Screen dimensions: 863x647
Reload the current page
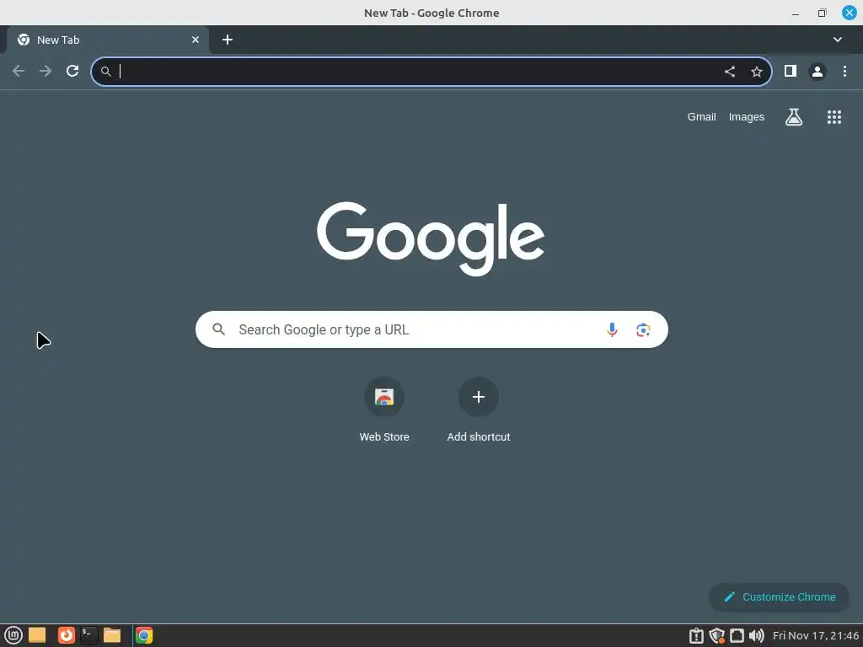click(x=72, y=71)
